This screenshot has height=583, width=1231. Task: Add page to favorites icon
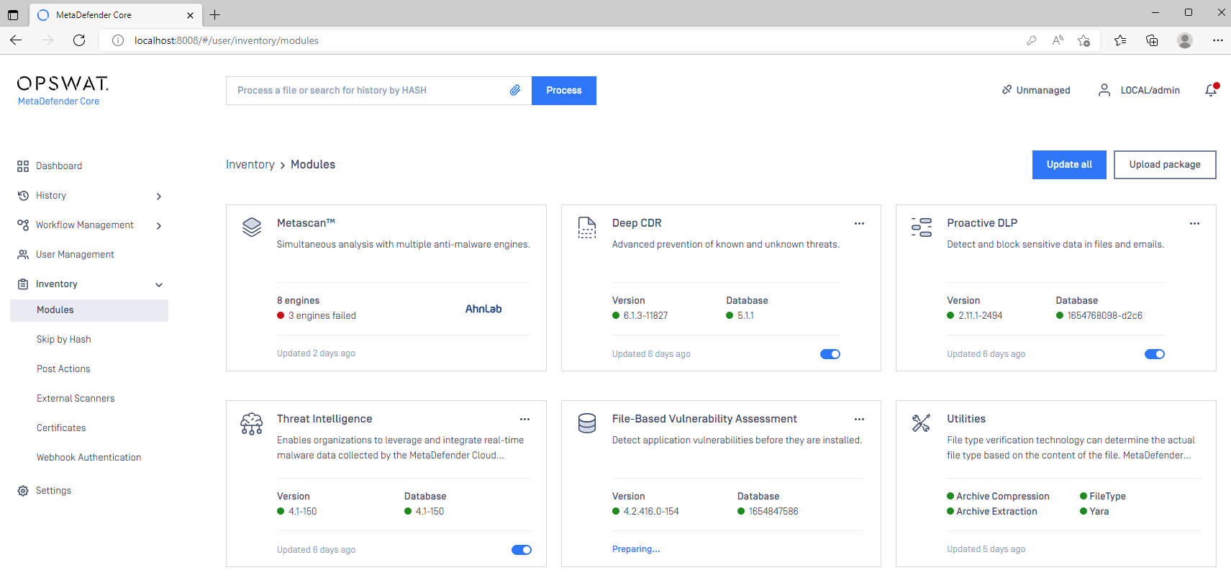tap(1084, 40)
